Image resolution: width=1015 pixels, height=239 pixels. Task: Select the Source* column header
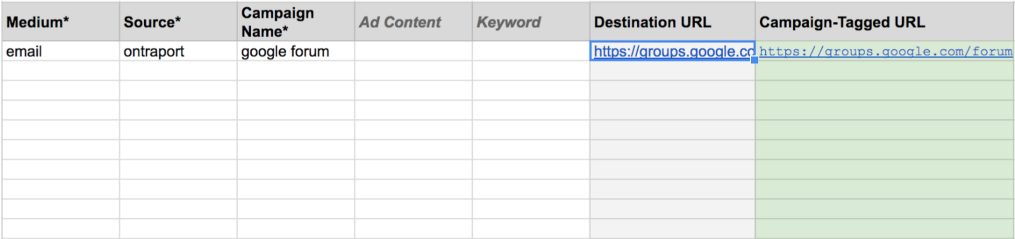[178, 21]
